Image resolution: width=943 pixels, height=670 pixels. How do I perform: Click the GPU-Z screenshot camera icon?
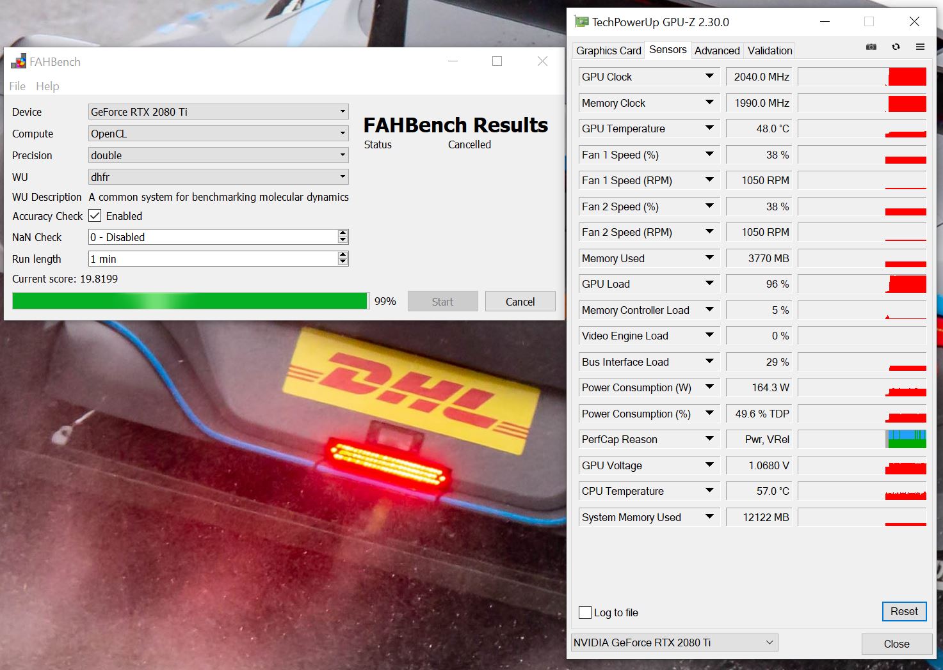pyautogui.click(x=871, y=47)
